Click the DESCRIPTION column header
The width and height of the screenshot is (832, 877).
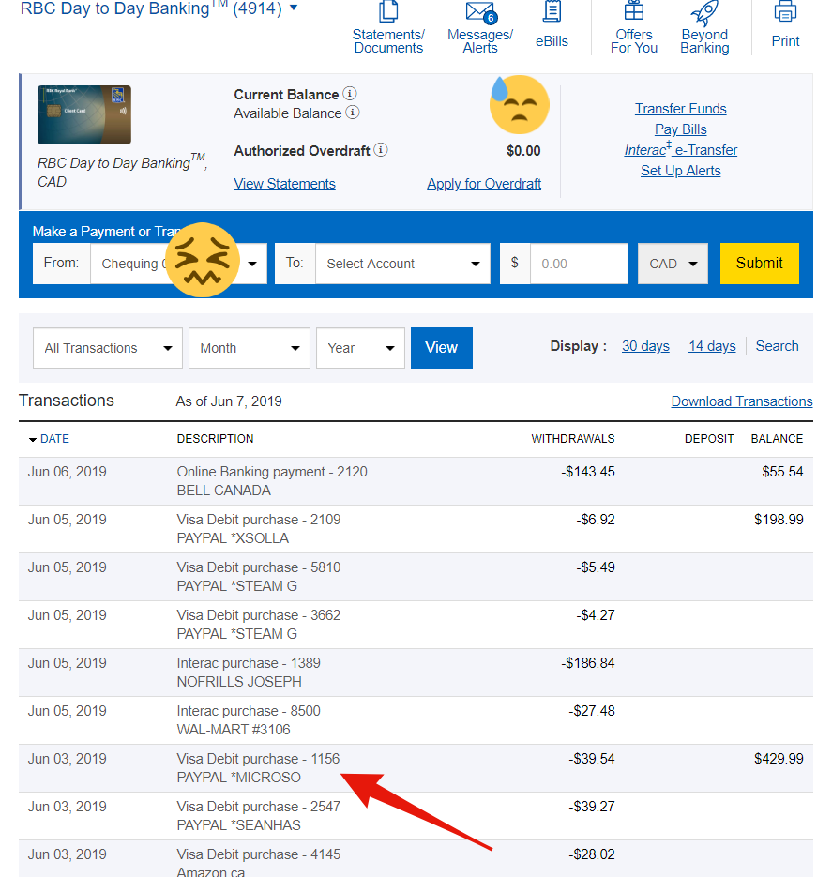215,439
